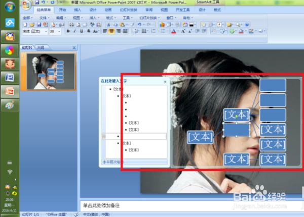Toggle Align Right
The width and height of the screenshot is (304, 217).
point(118,31)
